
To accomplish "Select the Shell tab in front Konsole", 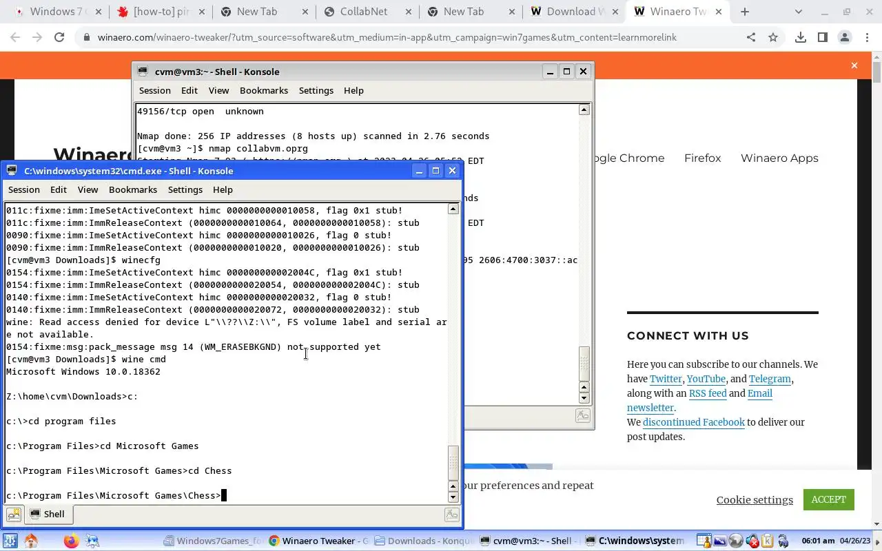I will tap(48, 514).
